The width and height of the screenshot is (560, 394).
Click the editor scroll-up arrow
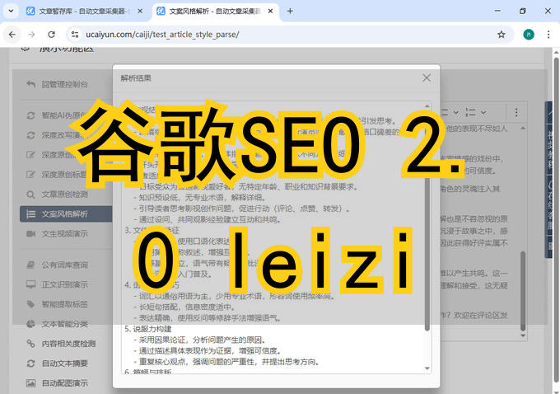pos(523,128)
